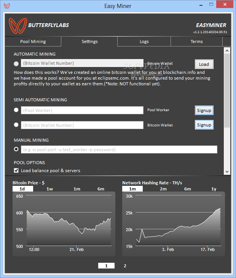Click the EASYMINER header text
The height and width of the screenshot is (278, 236).
point(211,26)
